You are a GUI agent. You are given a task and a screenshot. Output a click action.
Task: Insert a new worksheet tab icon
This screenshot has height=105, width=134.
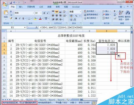pos(68,100)
